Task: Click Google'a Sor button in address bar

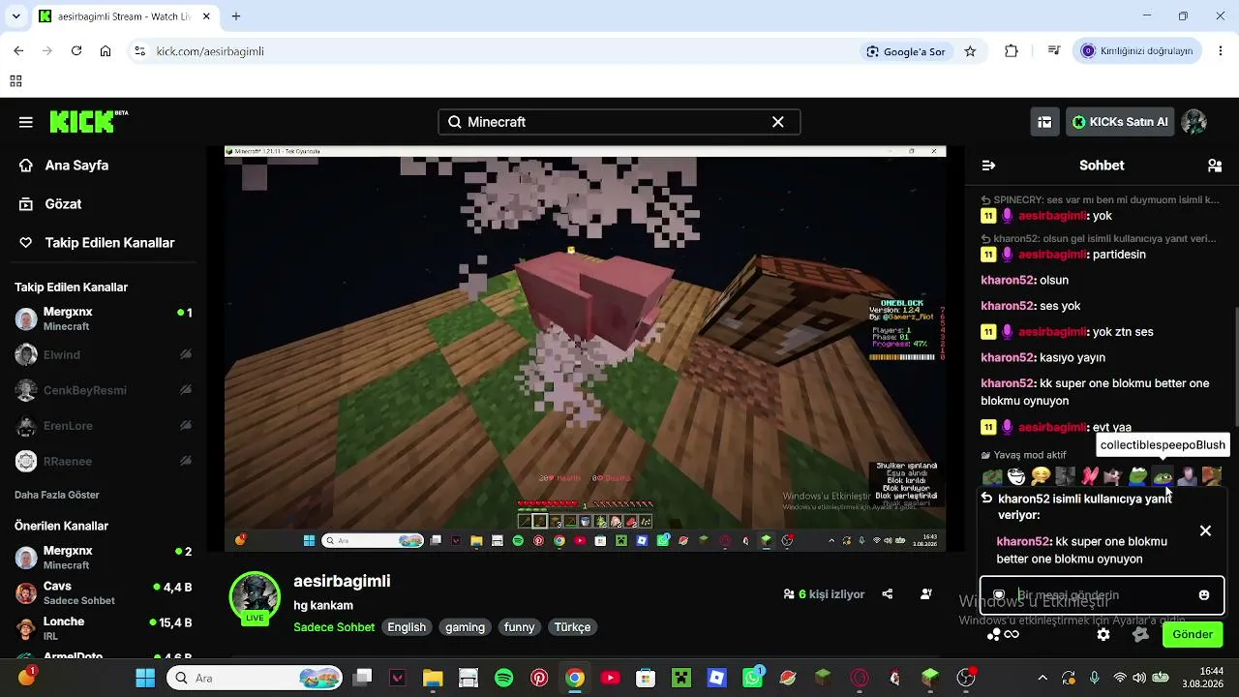Action: point(906,51)
